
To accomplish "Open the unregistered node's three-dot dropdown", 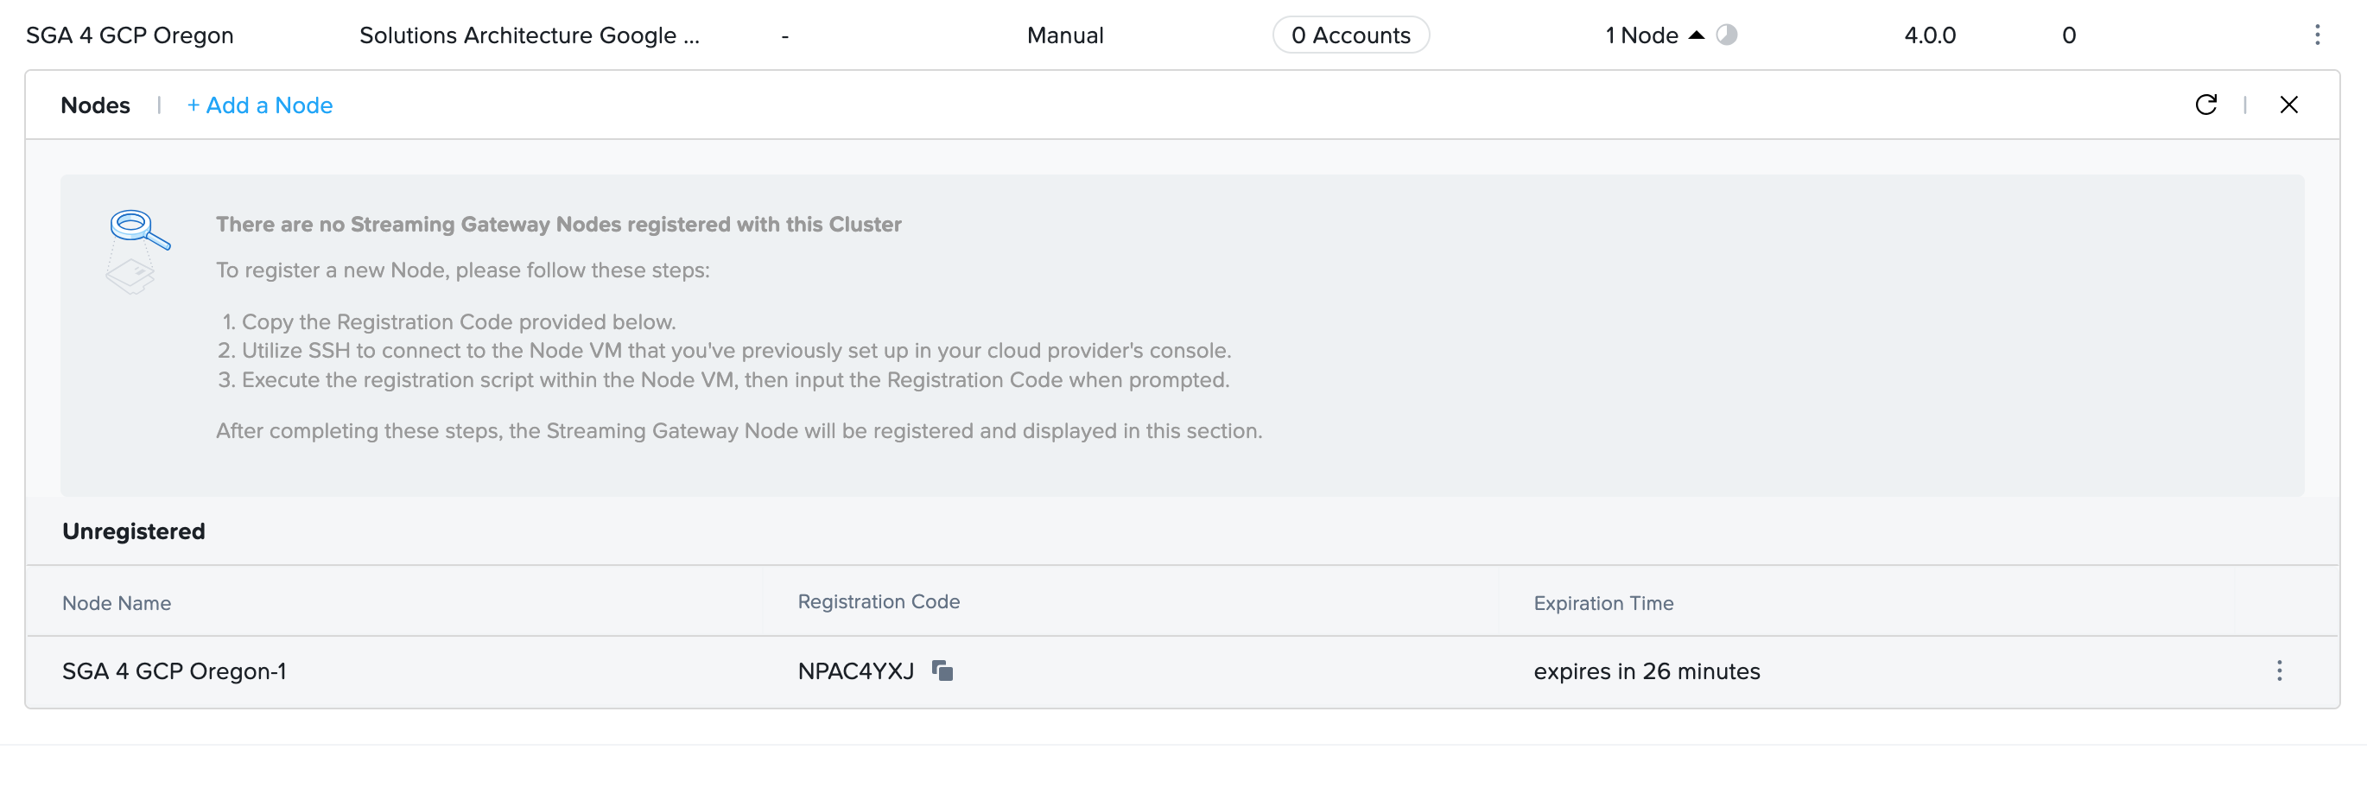I will click(2280, 672).
